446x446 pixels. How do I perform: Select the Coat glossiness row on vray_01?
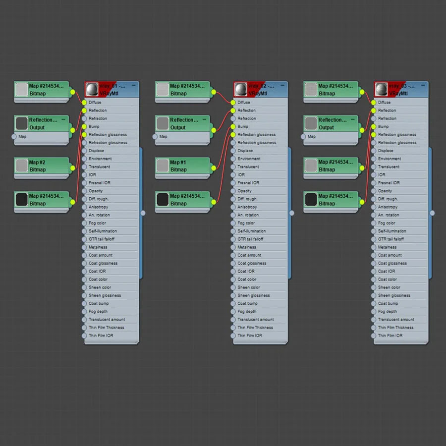[x=112, y=264]
